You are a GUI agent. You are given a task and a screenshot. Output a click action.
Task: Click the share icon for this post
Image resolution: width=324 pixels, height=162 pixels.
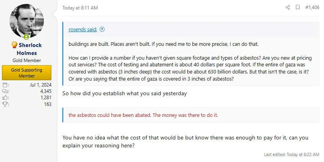(288, 8)
